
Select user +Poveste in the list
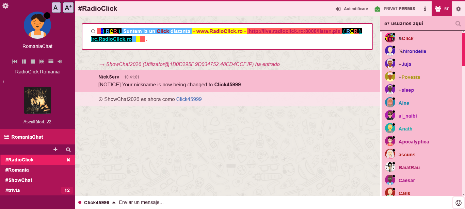(421, 77)
